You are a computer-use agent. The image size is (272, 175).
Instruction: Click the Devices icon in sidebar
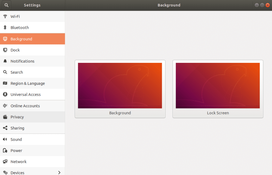[5, 172]
